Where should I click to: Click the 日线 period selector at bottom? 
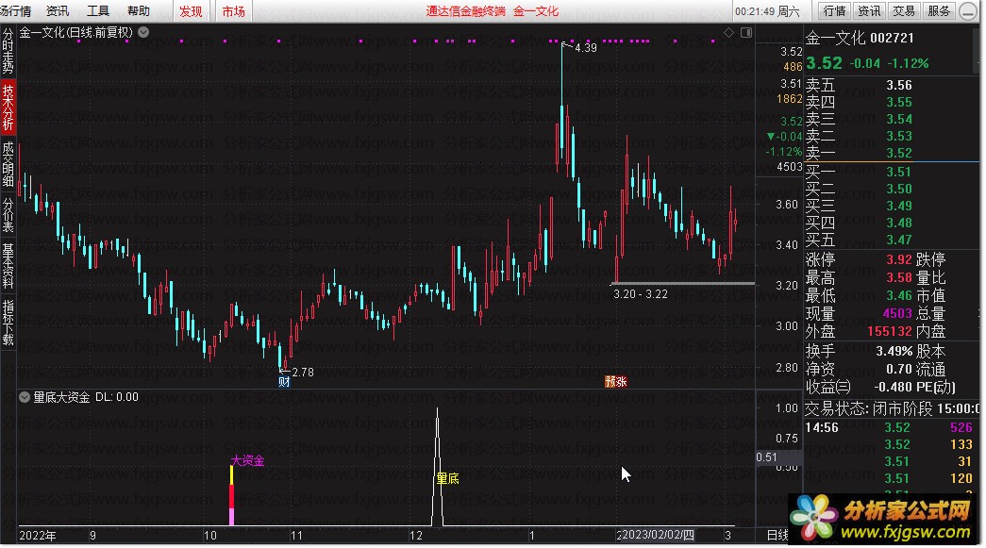click(777, 535)
